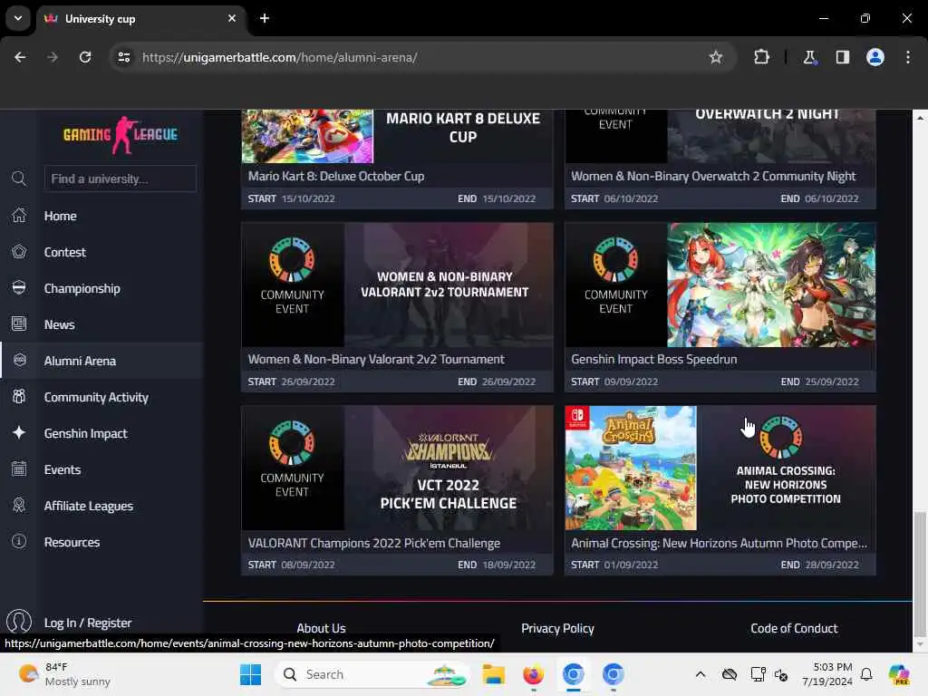Open Home in the sidebar
928x696 pixels.
point(61,216)
